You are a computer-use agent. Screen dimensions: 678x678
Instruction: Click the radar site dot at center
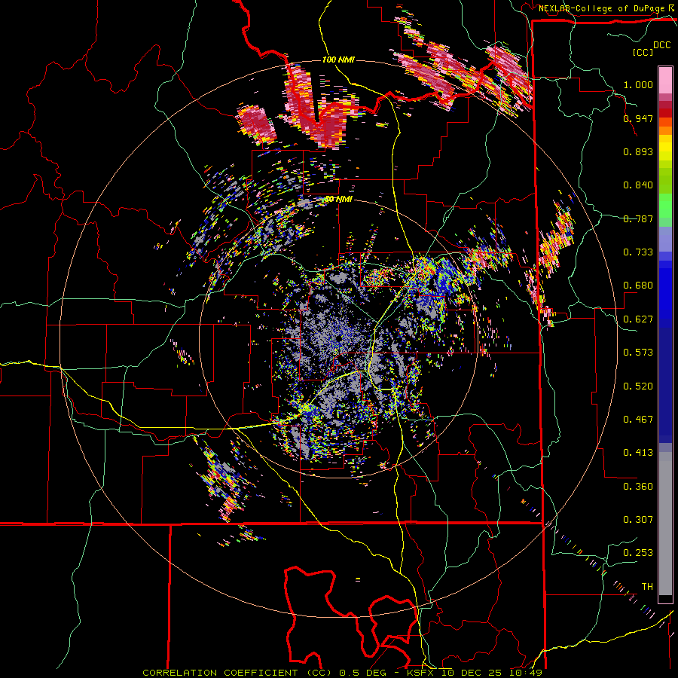(x=338, y=338)
